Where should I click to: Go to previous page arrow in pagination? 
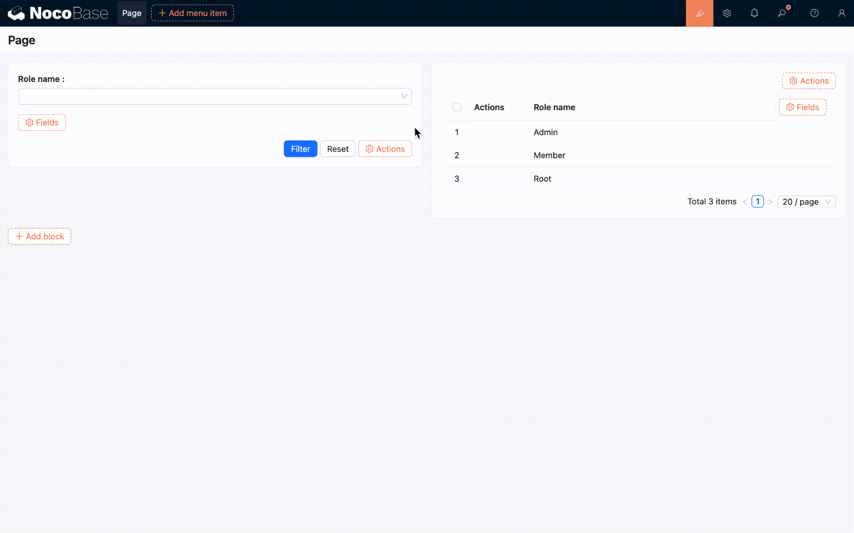[x=745, y=202]
